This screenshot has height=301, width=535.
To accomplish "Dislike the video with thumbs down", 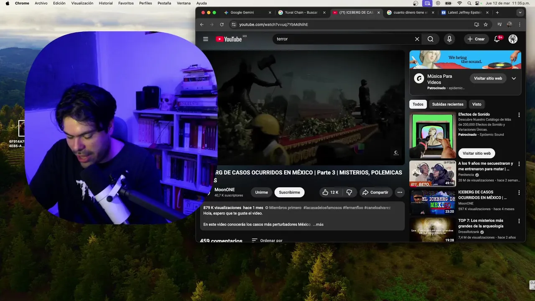I will tap(349, 192).
